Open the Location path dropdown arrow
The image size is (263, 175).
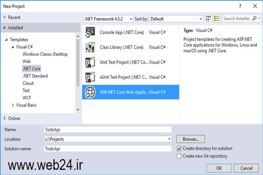[169, 139]
